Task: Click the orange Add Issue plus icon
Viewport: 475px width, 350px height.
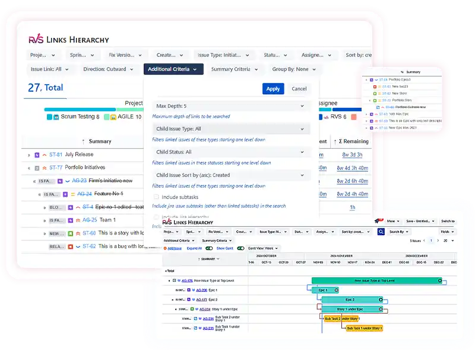Action: 165,249
